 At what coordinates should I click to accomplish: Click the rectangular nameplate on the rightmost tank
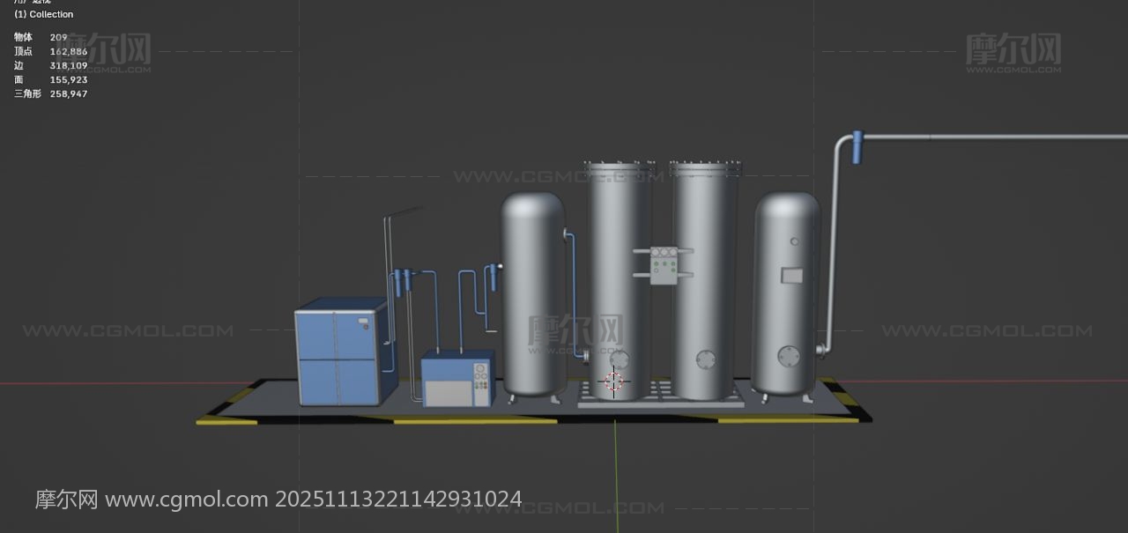pyautogui.click(x=791, y=276)
